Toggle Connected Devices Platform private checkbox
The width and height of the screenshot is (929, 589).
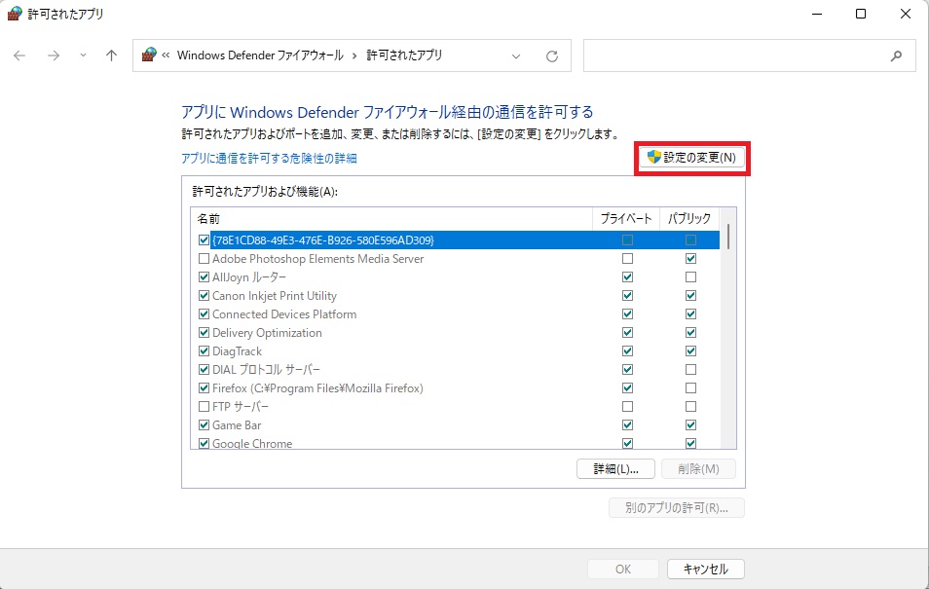pyautogui.click(x=627, y=314)
